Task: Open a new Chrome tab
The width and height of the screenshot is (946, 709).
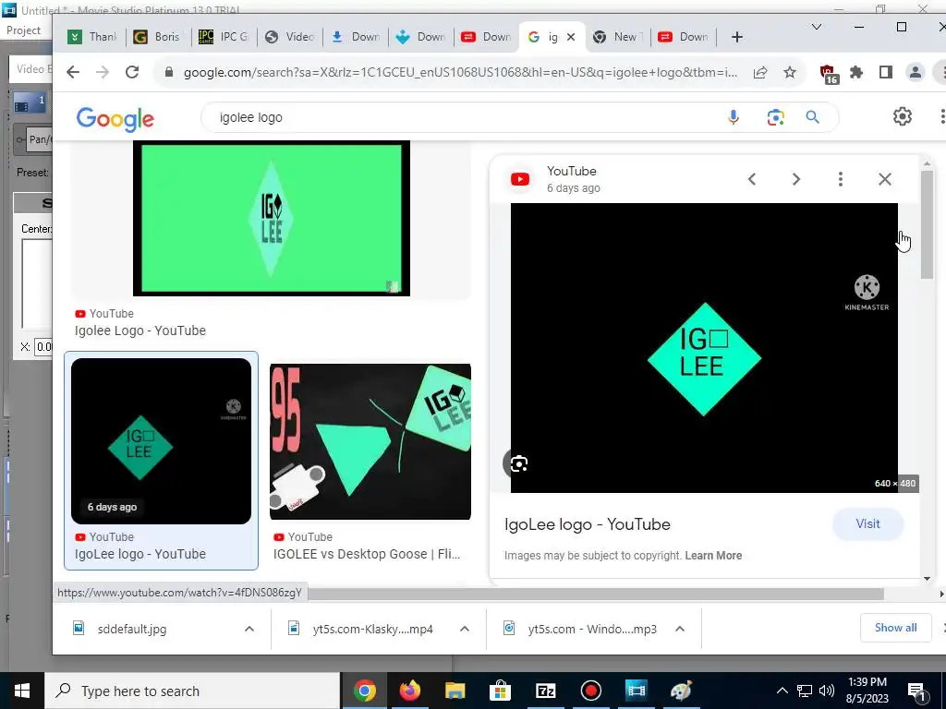Action: 736,37
